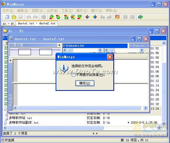Click the OK (确定) button

(85, 83)
